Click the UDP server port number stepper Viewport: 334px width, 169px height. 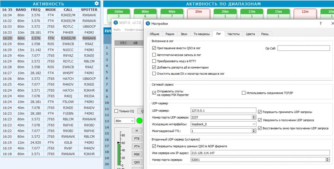[x=254, y=118]
